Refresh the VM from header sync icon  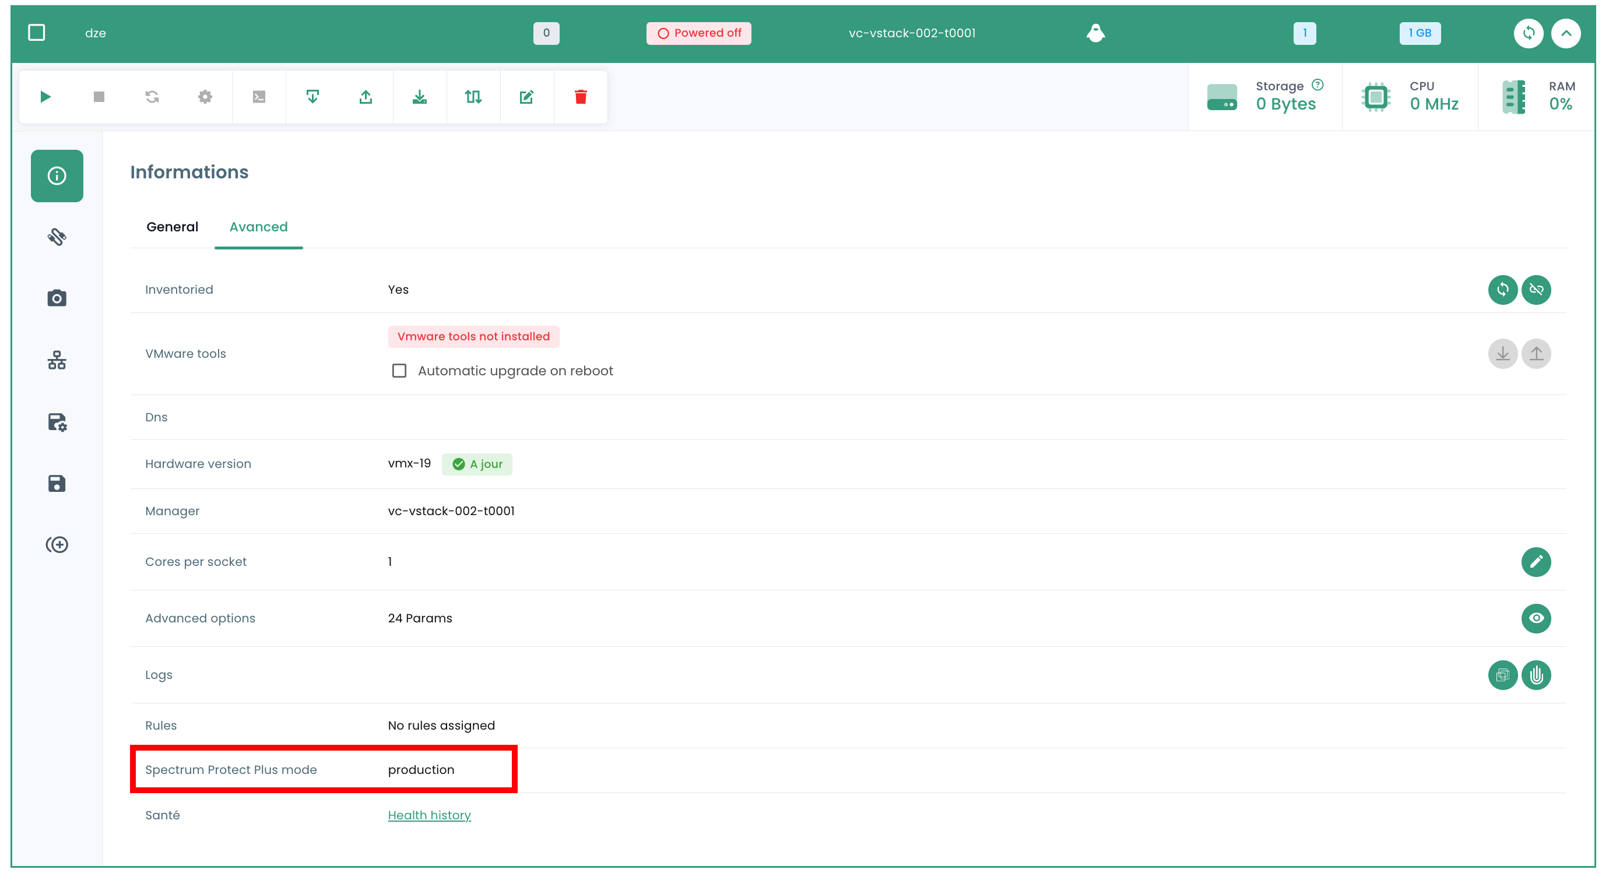1529,33
